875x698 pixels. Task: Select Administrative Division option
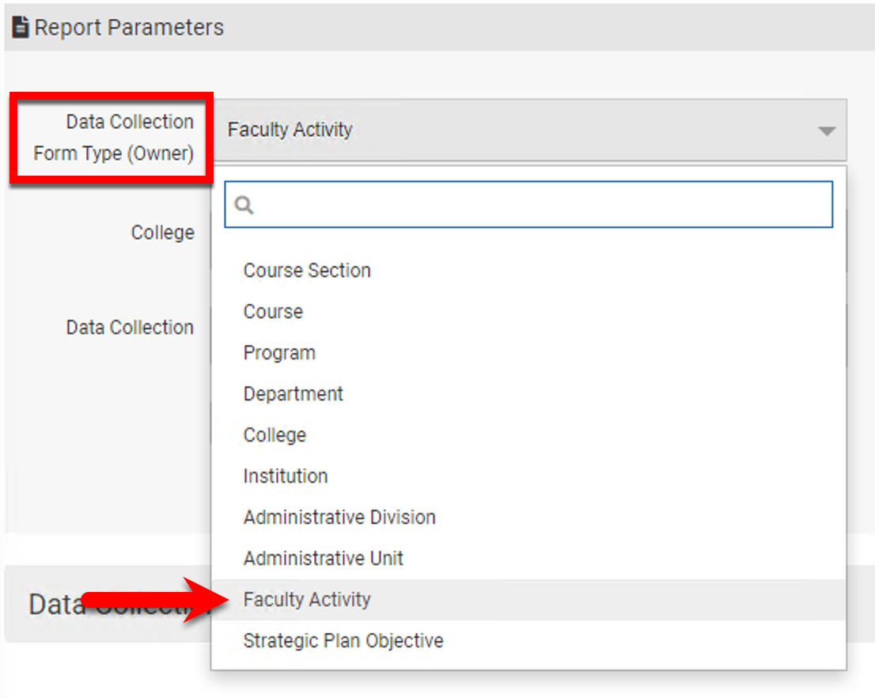point(339,518)
